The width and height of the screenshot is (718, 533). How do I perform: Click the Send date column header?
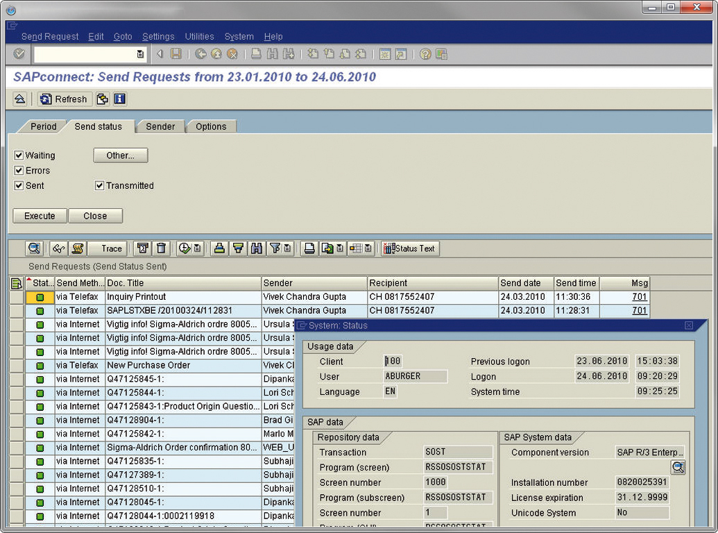[526, 283]
